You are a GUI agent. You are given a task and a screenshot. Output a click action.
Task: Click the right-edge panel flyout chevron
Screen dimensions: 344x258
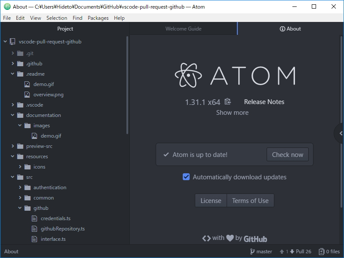tap(340, 133)
